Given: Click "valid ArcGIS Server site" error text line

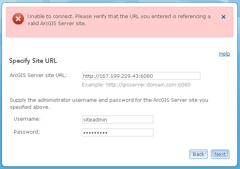Looking at the screenshot, I should coord(56,23).
